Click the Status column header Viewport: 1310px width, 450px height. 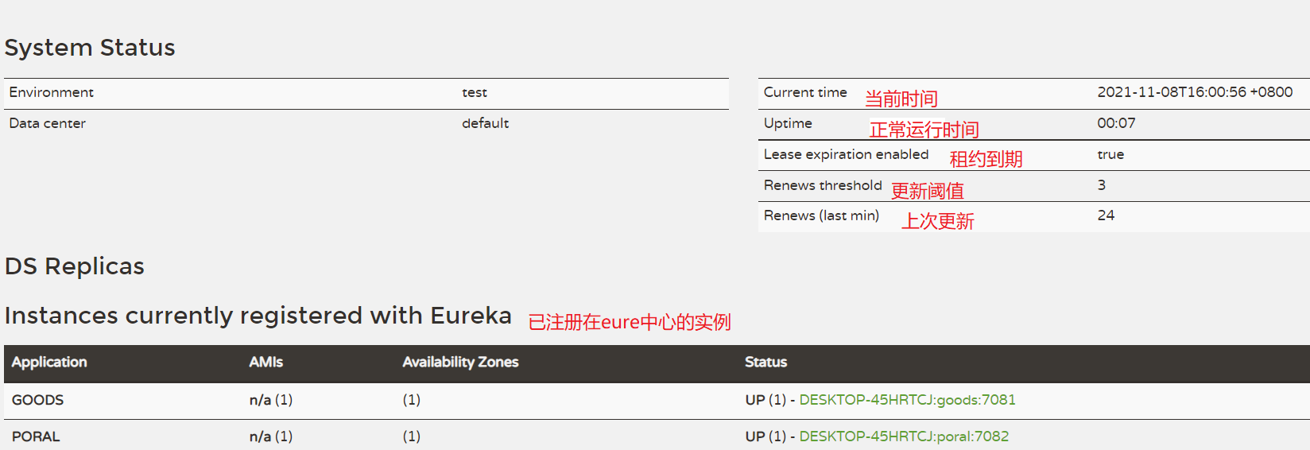(x=765, y=362)
